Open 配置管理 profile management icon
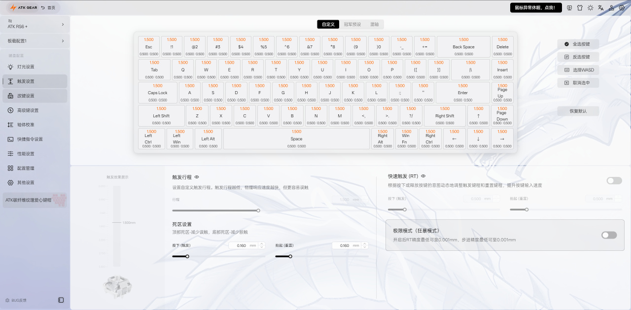 [x=10, y=168]
